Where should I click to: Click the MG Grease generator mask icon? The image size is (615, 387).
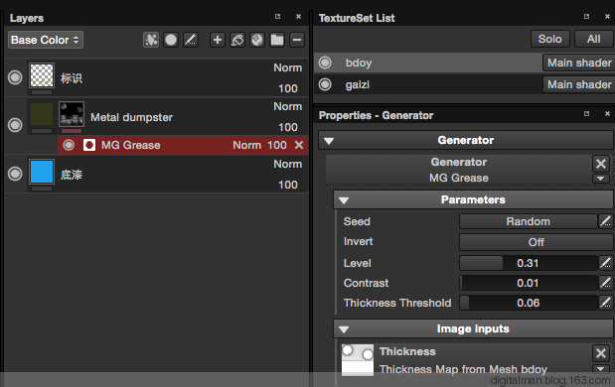coord(89,145)
